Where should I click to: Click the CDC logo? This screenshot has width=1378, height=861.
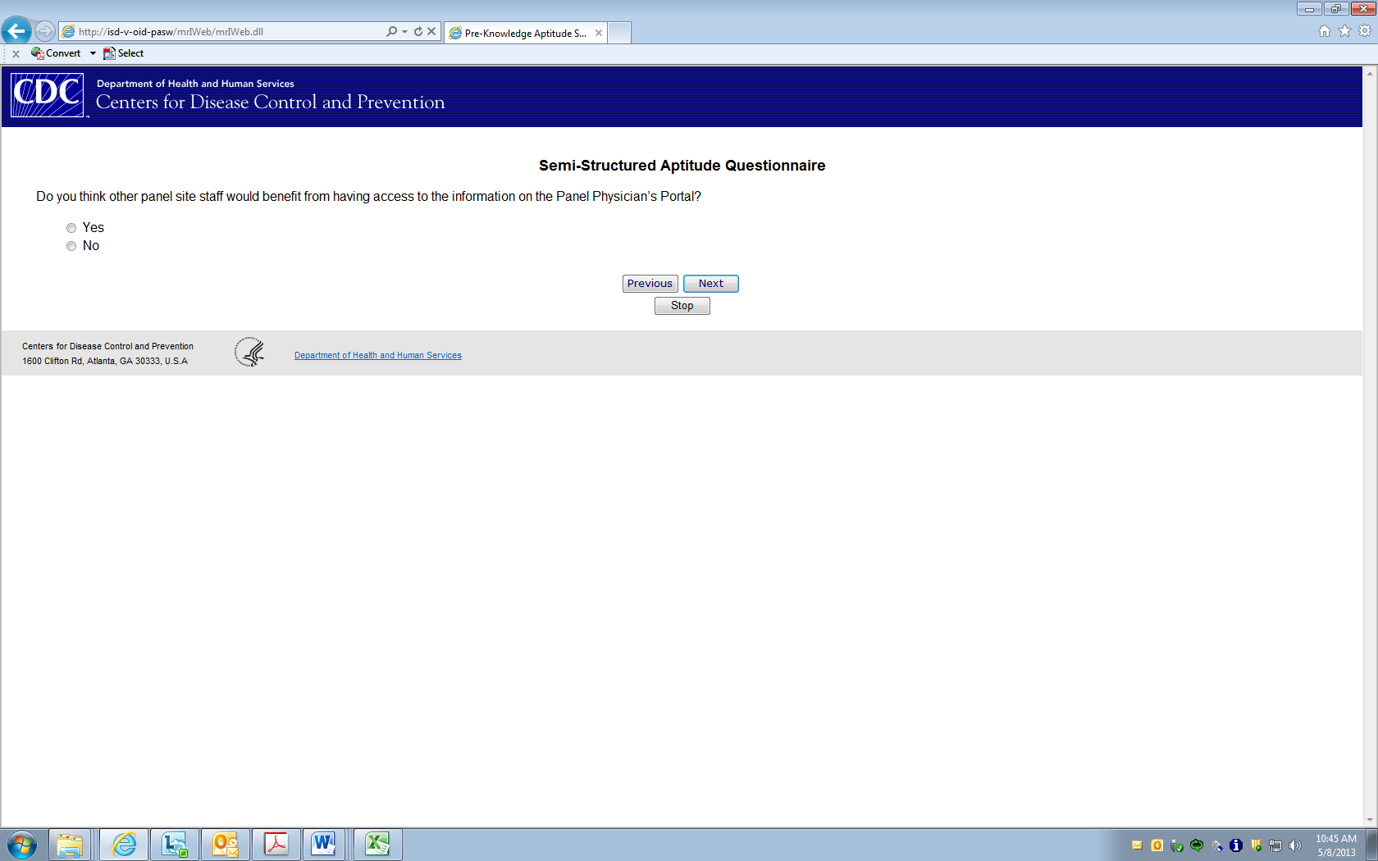48,95
